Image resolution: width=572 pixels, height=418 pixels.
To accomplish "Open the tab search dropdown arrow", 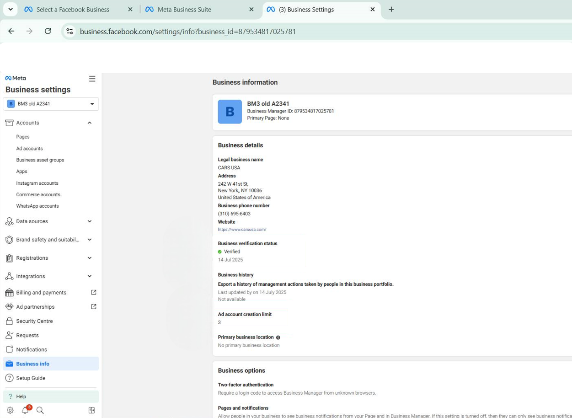I will tap(10, 9).
